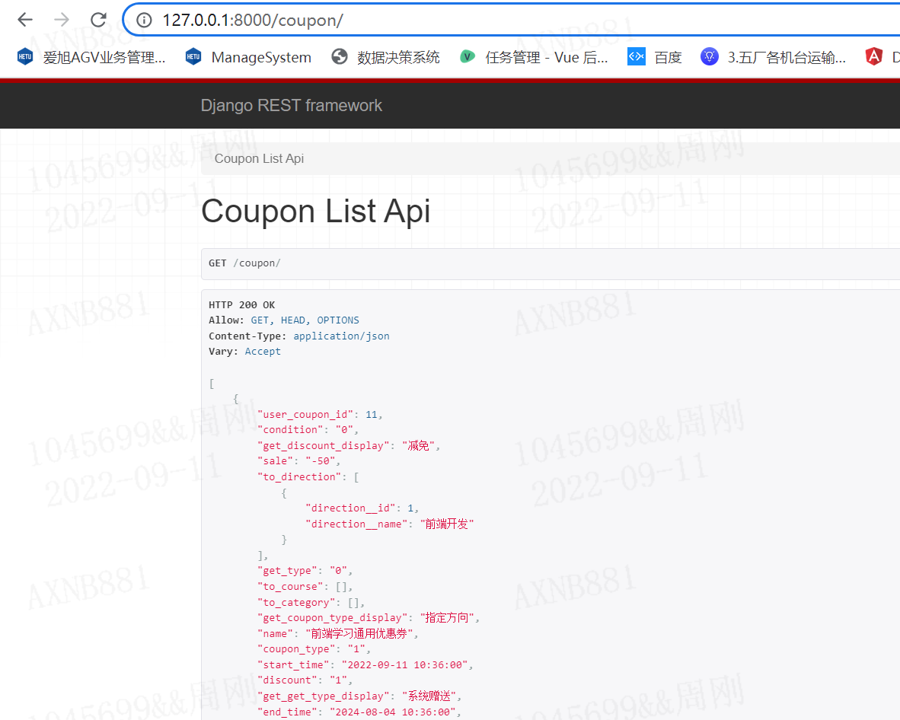Click the address bar URL 127.0.0.1:8000/coupon/
This screenshot has width=900, height=720.
click(253, 20)
